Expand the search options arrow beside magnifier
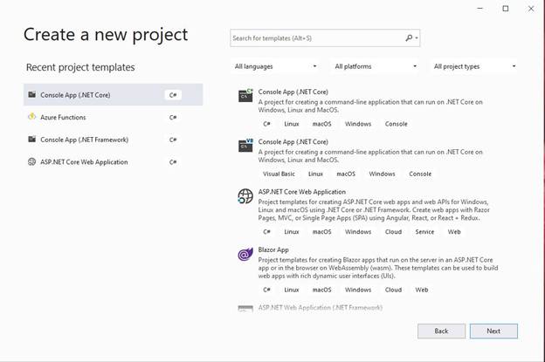545x362 pixels. tap(417, 38)
